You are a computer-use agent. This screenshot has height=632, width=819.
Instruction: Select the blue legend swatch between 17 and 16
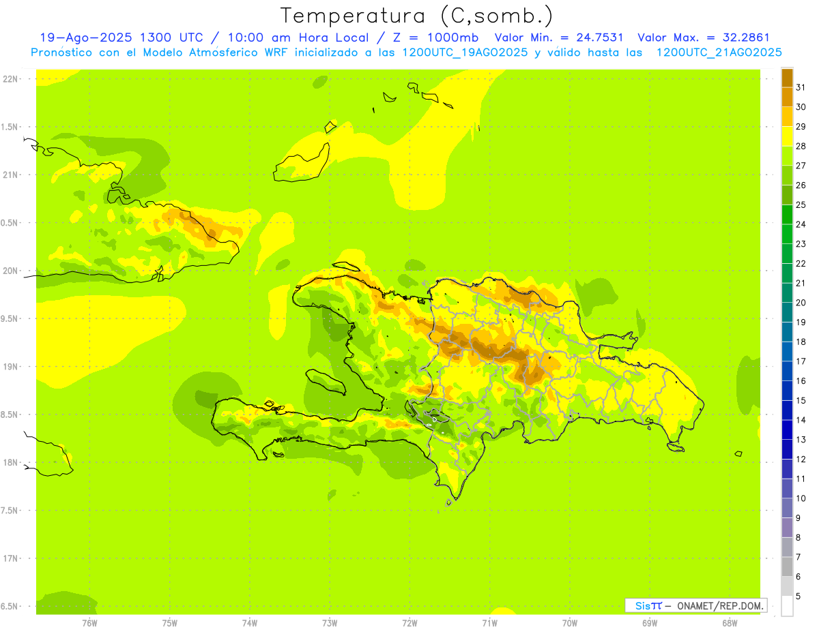pyautogui.click(x=787, y=371)
